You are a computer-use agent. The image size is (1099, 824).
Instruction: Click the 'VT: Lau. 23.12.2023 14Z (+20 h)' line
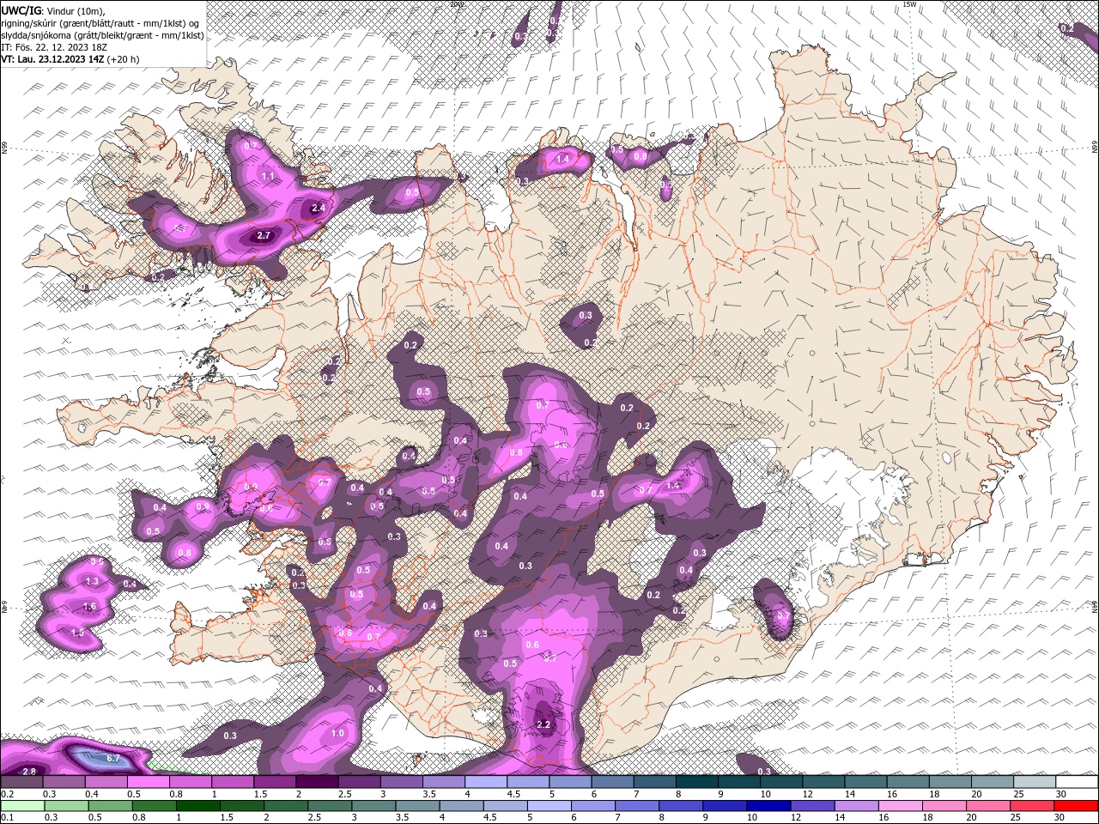pyautogui.click(x=70, y=59)
